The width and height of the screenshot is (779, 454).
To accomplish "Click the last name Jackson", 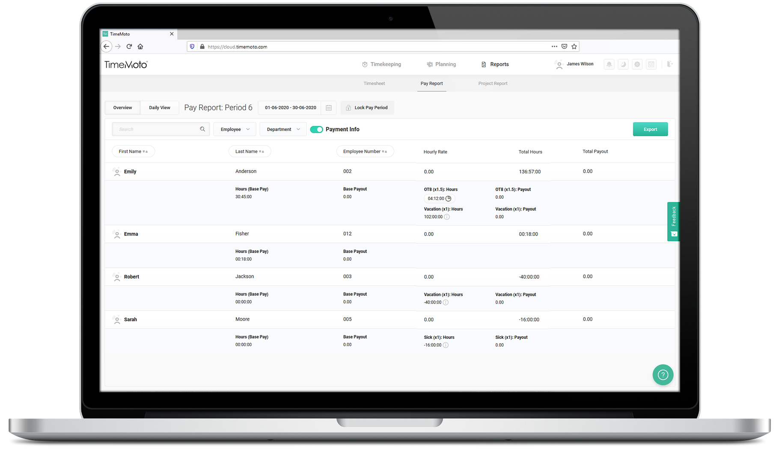I will tap(244, 277).
